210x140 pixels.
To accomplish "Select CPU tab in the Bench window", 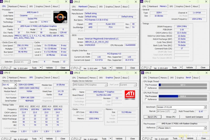I will point(145,78).
